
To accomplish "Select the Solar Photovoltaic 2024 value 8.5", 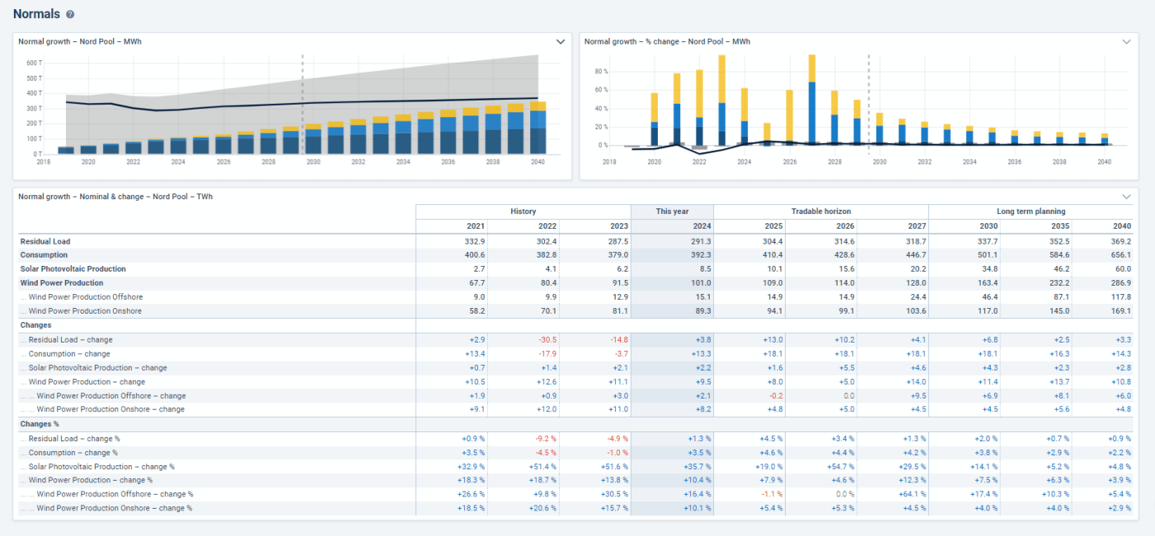I will pos(705,269).
